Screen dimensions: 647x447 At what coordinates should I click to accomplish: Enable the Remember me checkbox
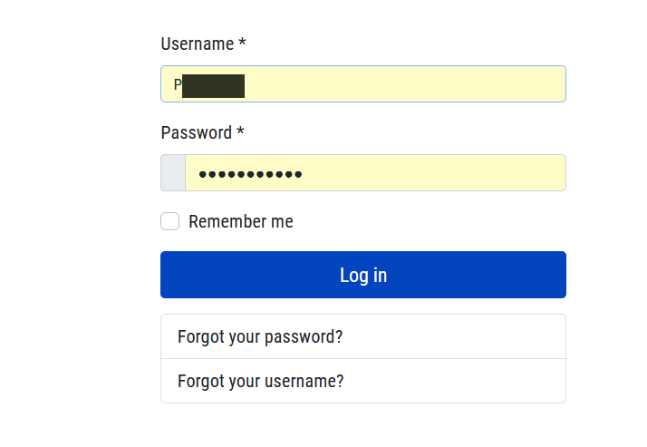tap(169, 221)
